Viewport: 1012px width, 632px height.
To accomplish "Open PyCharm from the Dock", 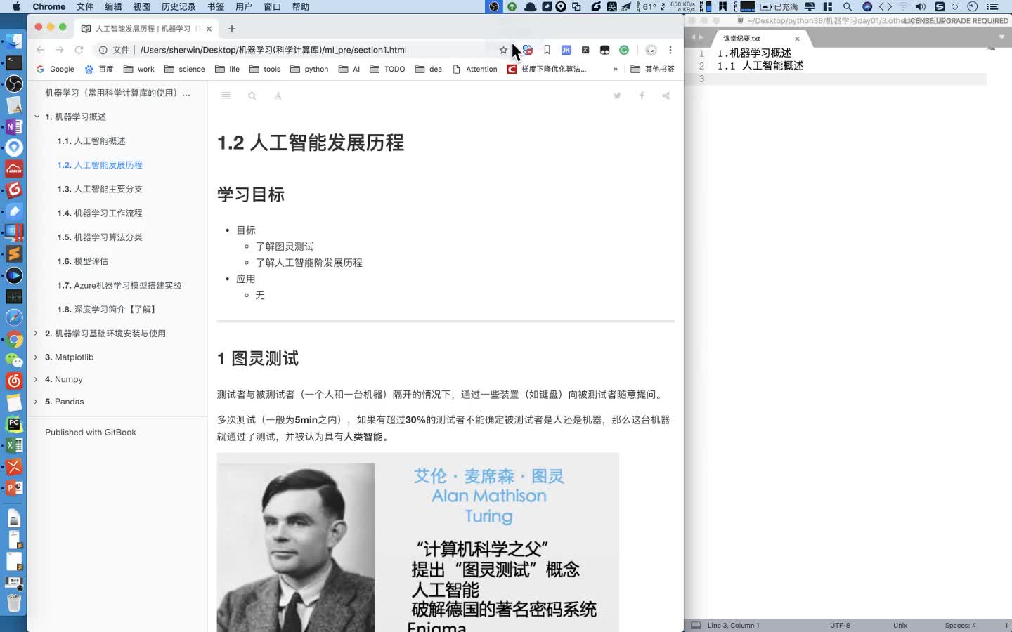I will tap(14, 424).
